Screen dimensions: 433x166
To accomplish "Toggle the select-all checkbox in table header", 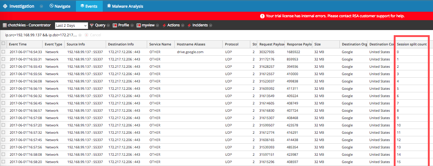I will pos(3,44).
